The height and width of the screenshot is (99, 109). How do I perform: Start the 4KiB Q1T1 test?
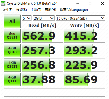click(12, 80)
